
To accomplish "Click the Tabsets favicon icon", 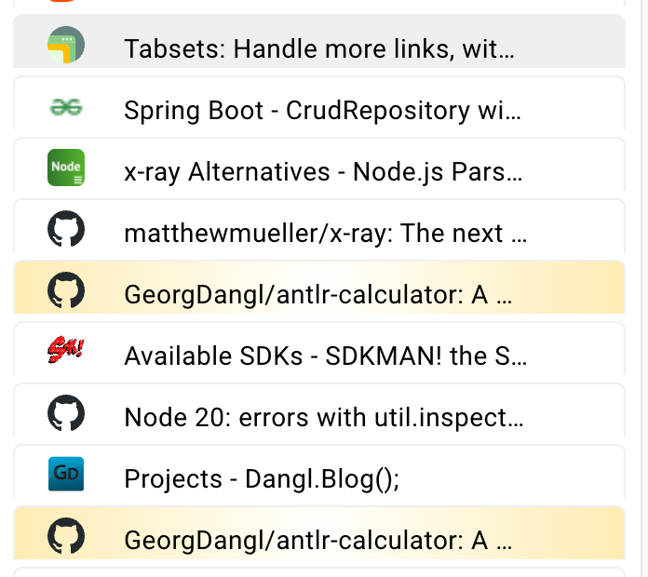I will click(66, 45).
